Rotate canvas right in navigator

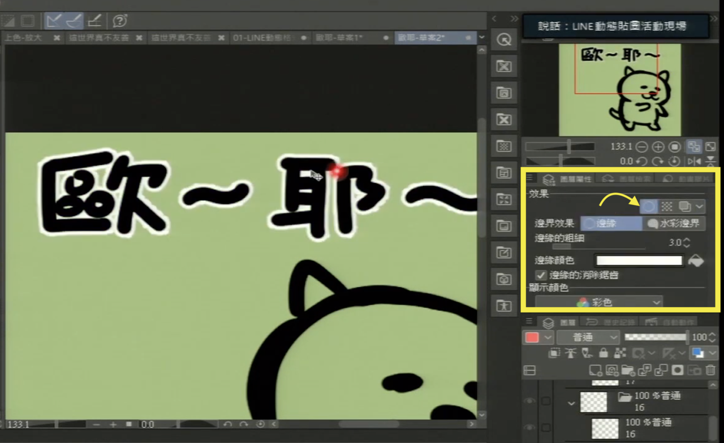pos(658,161)
